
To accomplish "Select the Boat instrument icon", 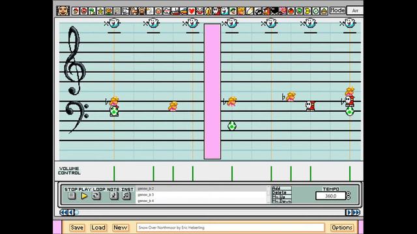I will pos(175,11).
